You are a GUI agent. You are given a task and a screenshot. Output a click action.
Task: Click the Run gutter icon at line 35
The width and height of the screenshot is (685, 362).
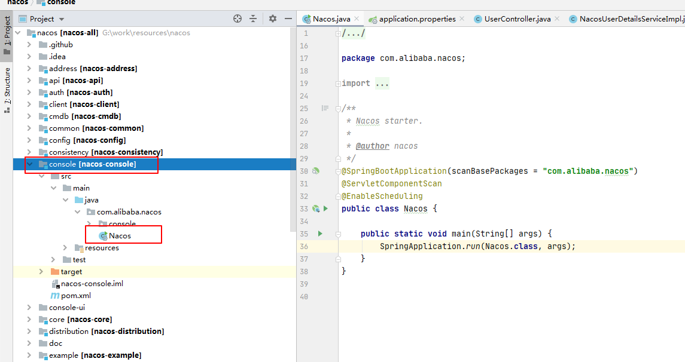click(x=320, y=234)
